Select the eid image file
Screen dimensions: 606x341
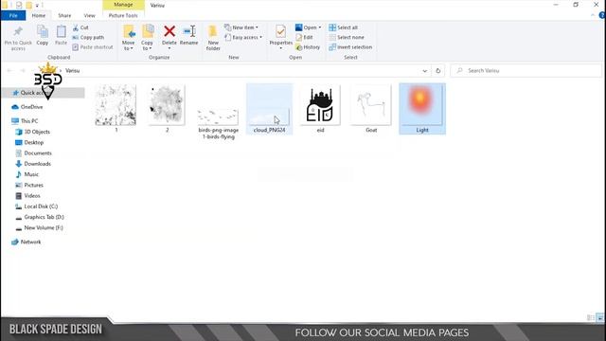(x=320, y=108)
